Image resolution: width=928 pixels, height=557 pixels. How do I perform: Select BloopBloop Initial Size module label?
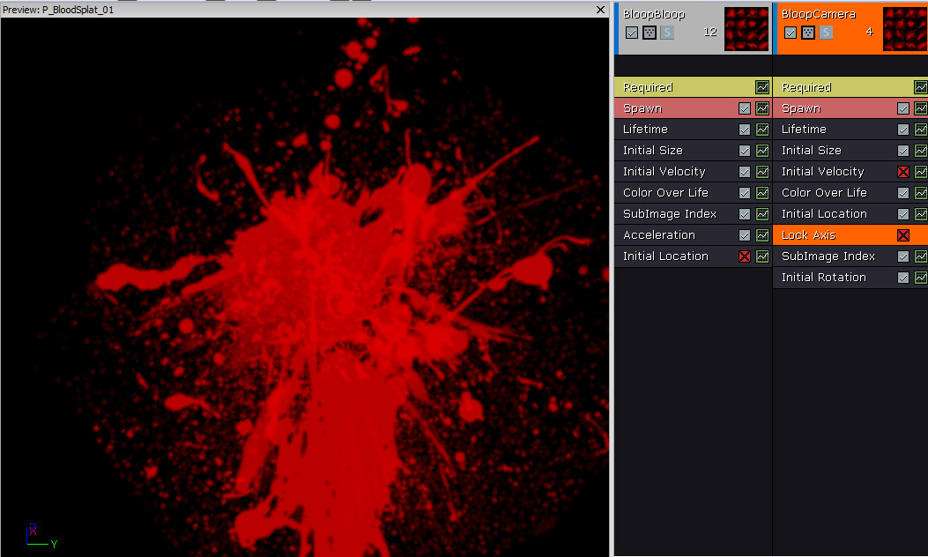click(653, 151)
